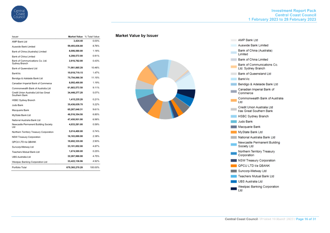Select 'Bank of China (Australia) Limited' table row name
Screen dimensions: 330x233
[29, 51]
